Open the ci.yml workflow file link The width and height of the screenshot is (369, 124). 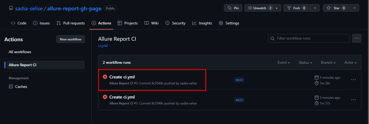pos(103,46)
